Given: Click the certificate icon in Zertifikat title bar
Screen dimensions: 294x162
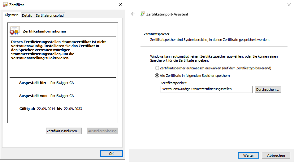Looking at the screenshot, I should pyautogui.click(x=5, y=5).
